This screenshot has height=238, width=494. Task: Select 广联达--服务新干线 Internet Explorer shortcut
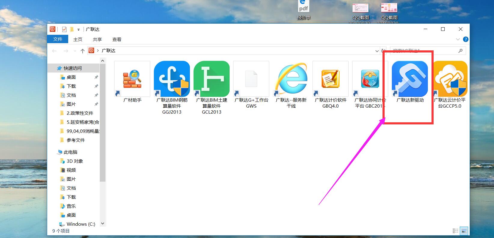pyautogui.click(x=291, y=79)
